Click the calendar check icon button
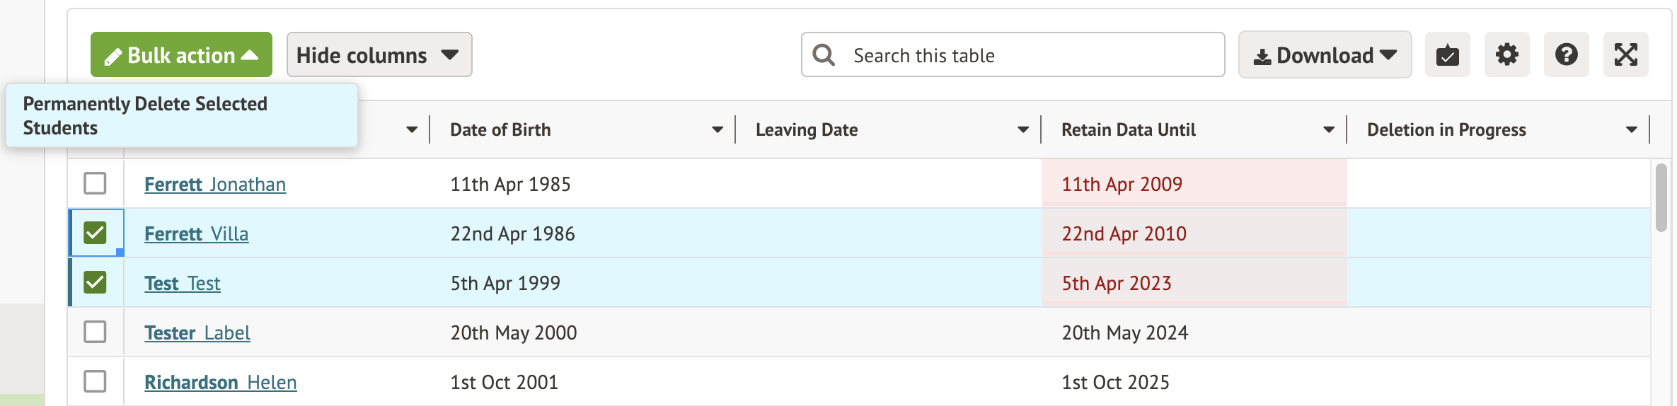 coord(1447,55)
